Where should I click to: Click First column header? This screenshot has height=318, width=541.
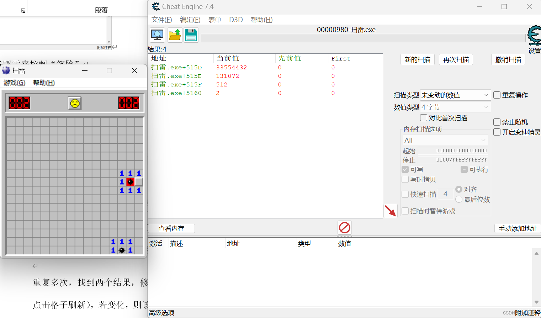coord(355,58)
